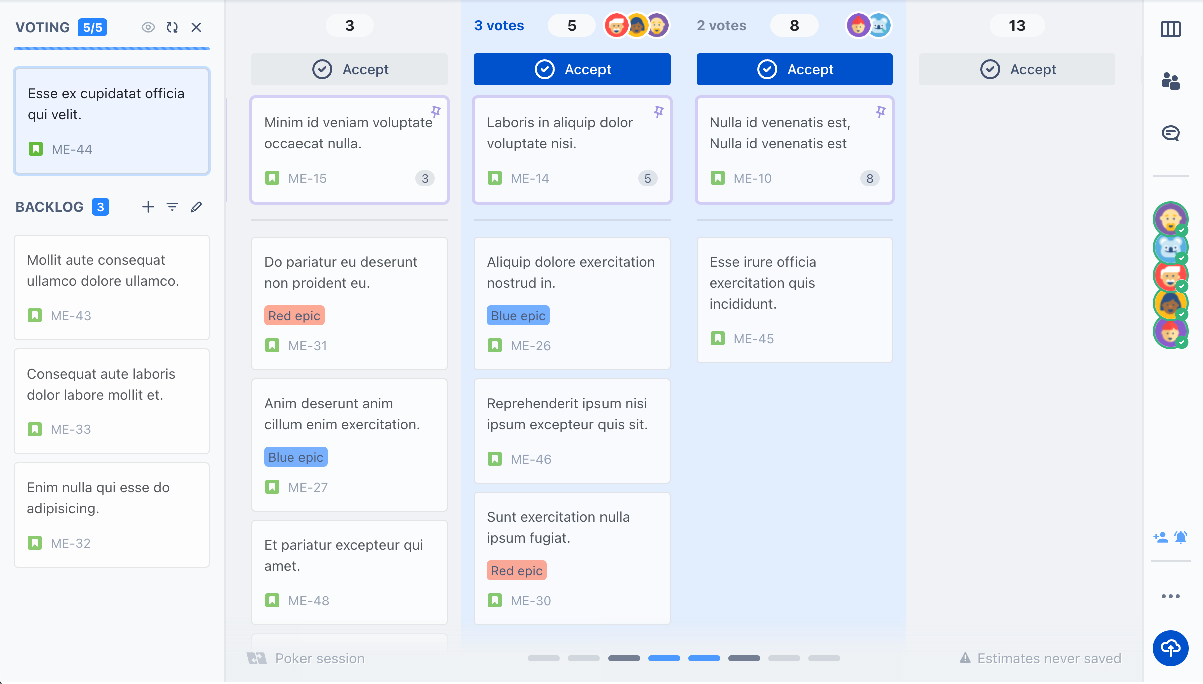The image size is (1203, 684).
Task: Toggle pin on the ME-14 card
Action: point(658,111)
